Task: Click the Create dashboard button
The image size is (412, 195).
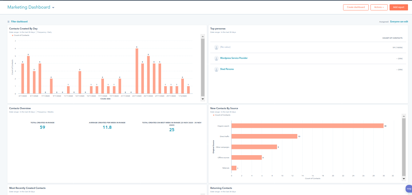Action: pos(356,7)
